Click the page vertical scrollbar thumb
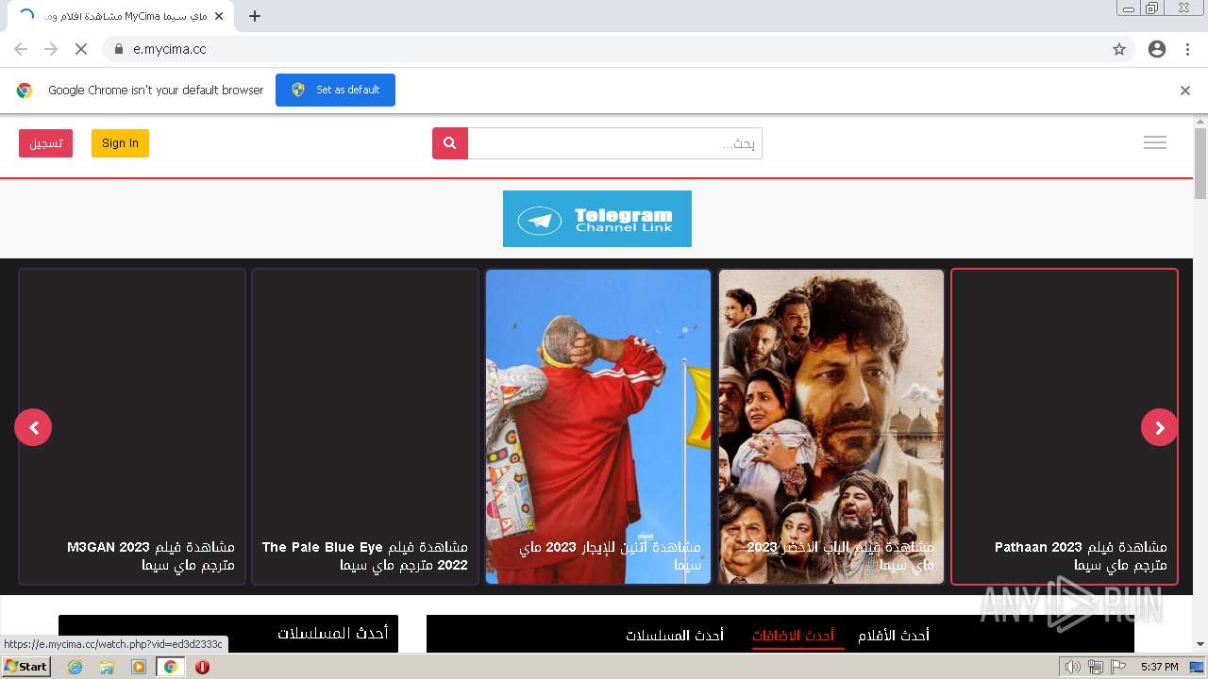The height and width of the screenshot is (679, 1208). click(x=1200, y=163)
